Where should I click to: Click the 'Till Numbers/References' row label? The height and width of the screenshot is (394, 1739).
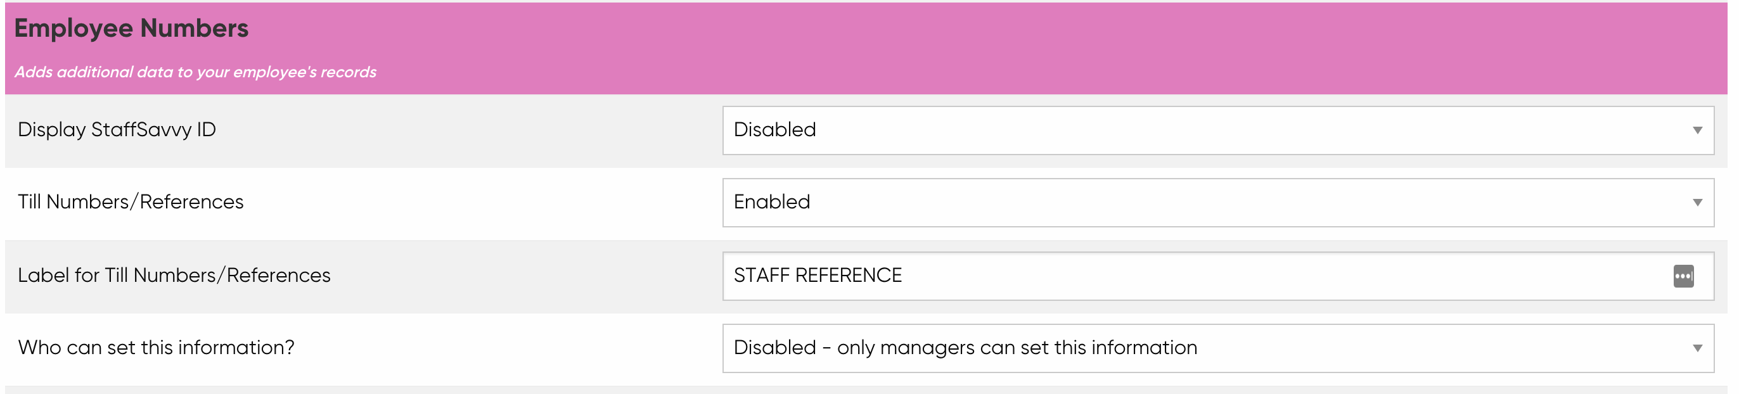[x=131, y=201]
